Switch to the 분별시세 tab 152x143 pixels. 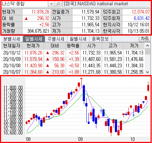point(12,39)
